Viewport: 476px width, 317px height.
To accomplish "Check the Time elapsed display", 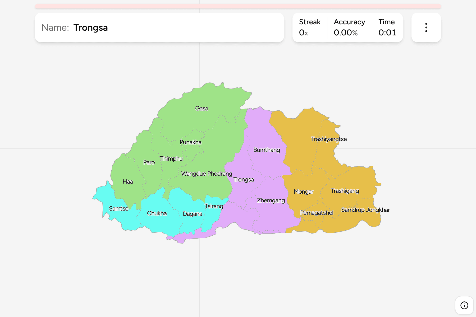I will point(387,27).
